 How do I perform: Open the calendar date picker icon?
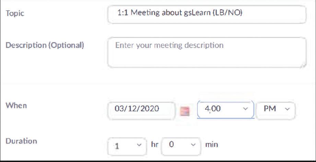(x=185, y=111)
